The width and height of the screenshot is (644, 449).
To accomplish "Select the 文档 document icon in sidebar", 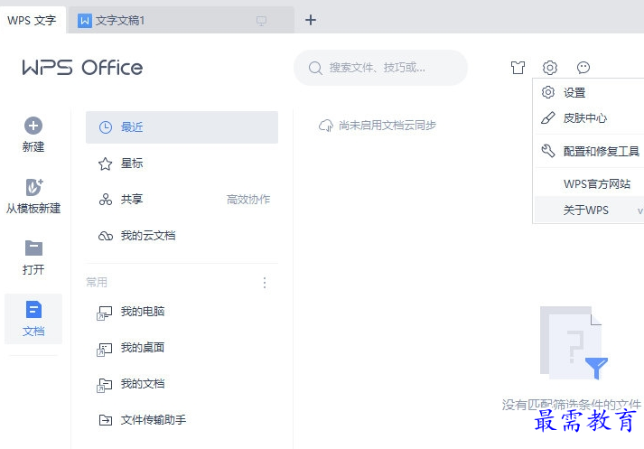I will [33, 310].
